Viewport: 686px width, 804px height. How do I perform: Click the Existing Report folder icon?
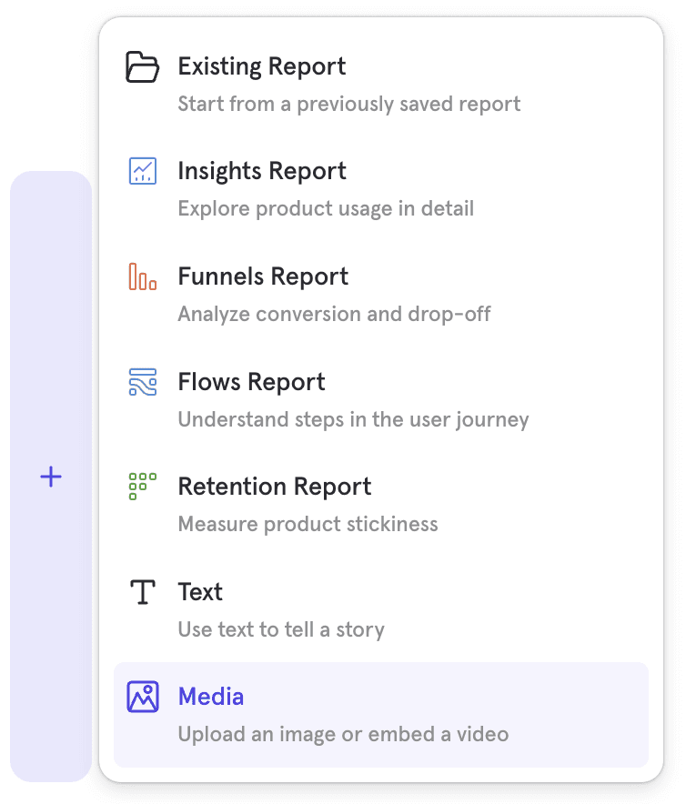(x=142, y=66)
